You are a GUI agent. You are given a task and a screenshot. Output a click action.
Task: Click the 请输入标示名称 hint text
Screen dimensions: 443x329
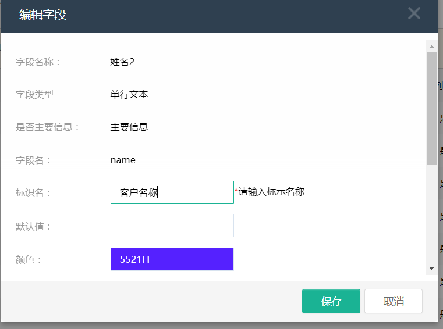[x=271, y=192]
